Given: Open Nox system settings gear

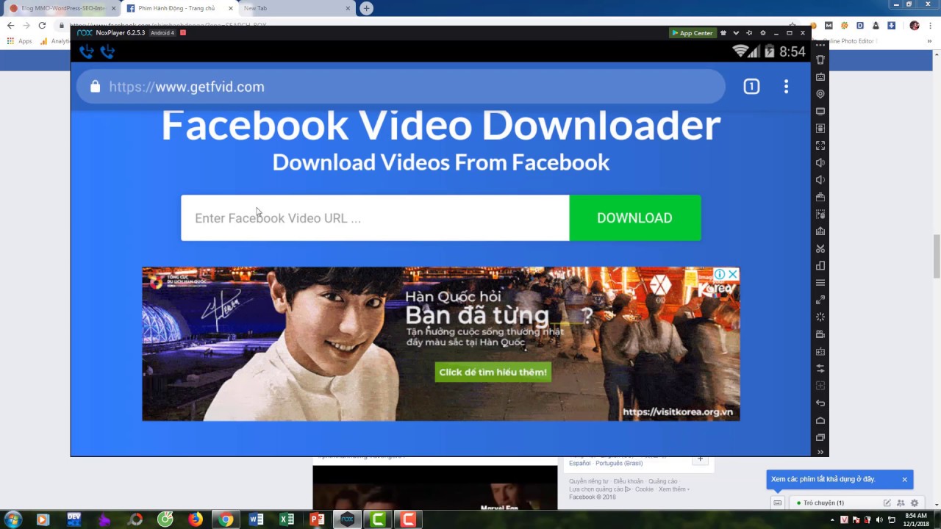Looking at the screenshot, I should tap(762, 33).
